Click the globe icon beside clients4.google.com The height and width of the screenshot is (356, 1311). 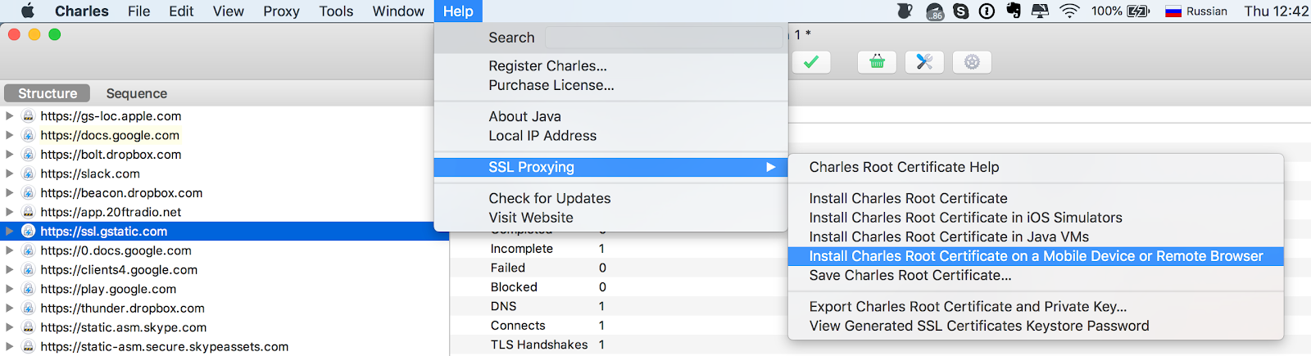pos(28,270)
